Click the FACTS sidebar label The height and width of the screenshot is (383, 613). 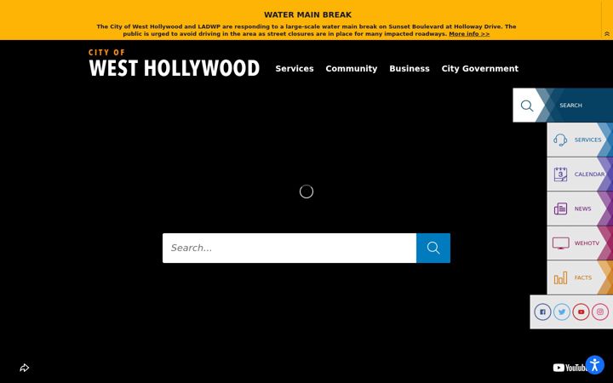[x=583, y=277]
